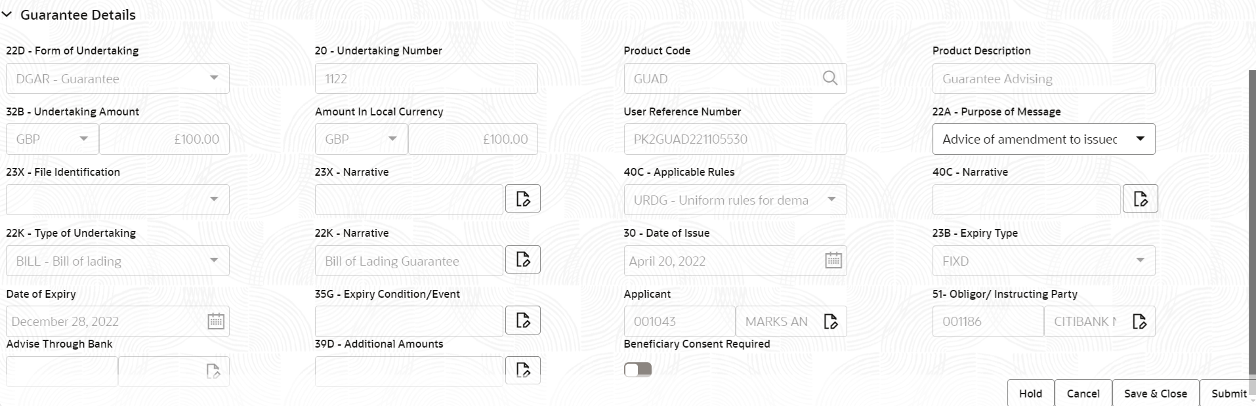
Task: Click Applicant details document icon
Action: 831,321
